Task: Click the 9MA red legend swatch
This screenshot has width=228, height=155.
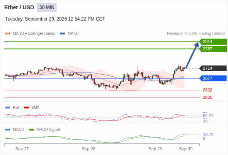Action: point(26,108)
